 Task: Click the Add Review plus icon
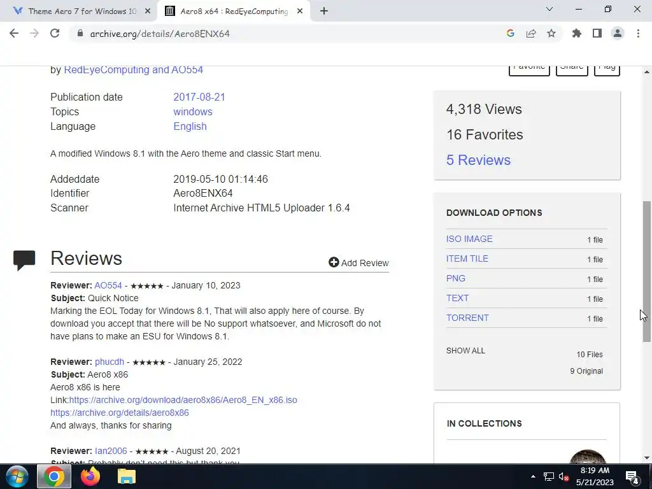[x=334, y=262]
